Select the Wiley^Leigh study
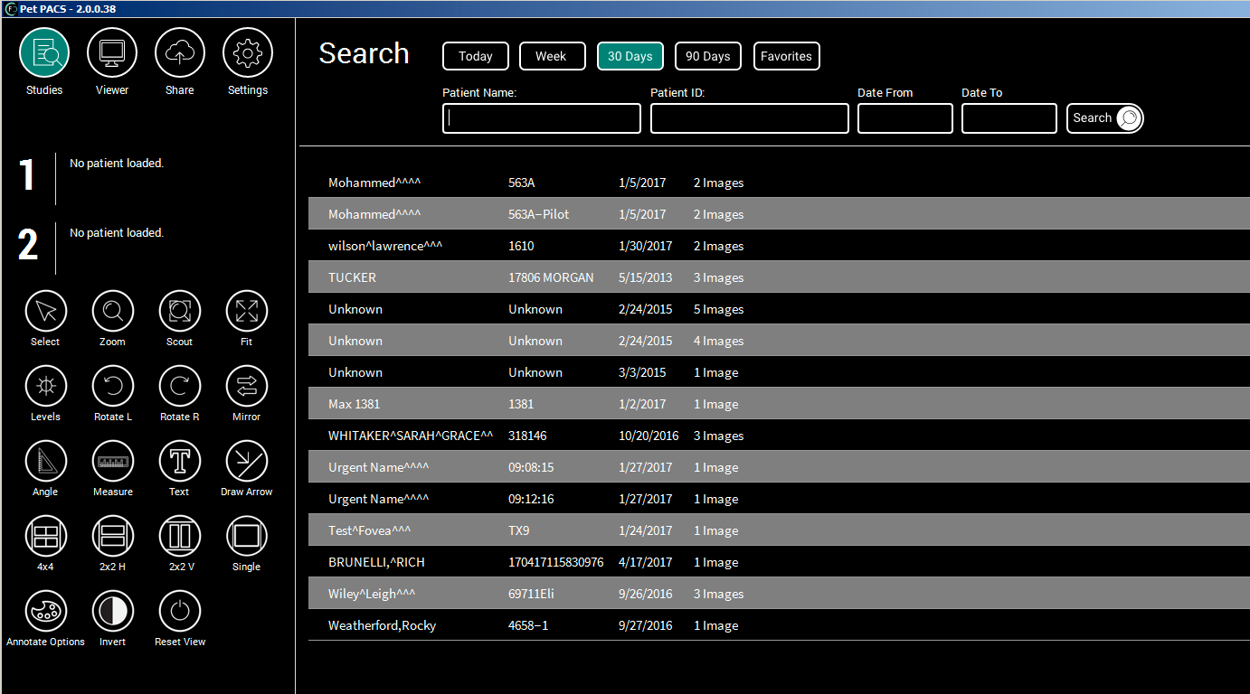This screenshot has height=694, width=1250. (779, 594)
